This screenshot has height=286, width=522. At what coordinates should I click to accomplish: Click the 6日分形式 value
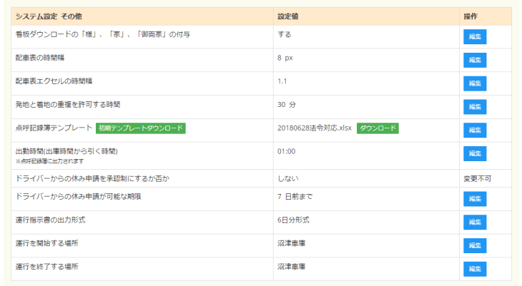[x=293, y=220]
